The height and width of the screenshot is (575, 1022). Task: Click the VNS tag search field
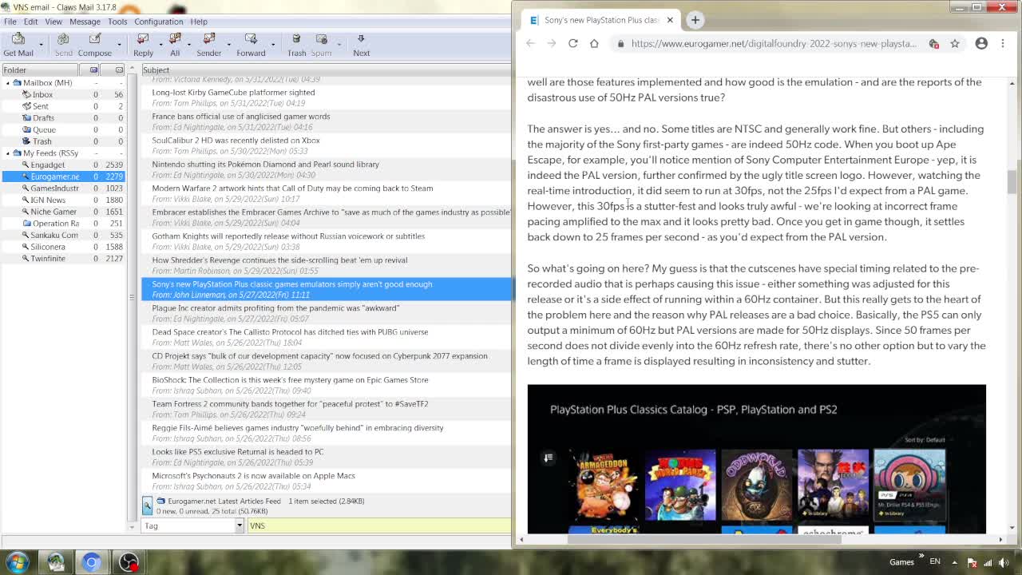(x=378, y=525)
